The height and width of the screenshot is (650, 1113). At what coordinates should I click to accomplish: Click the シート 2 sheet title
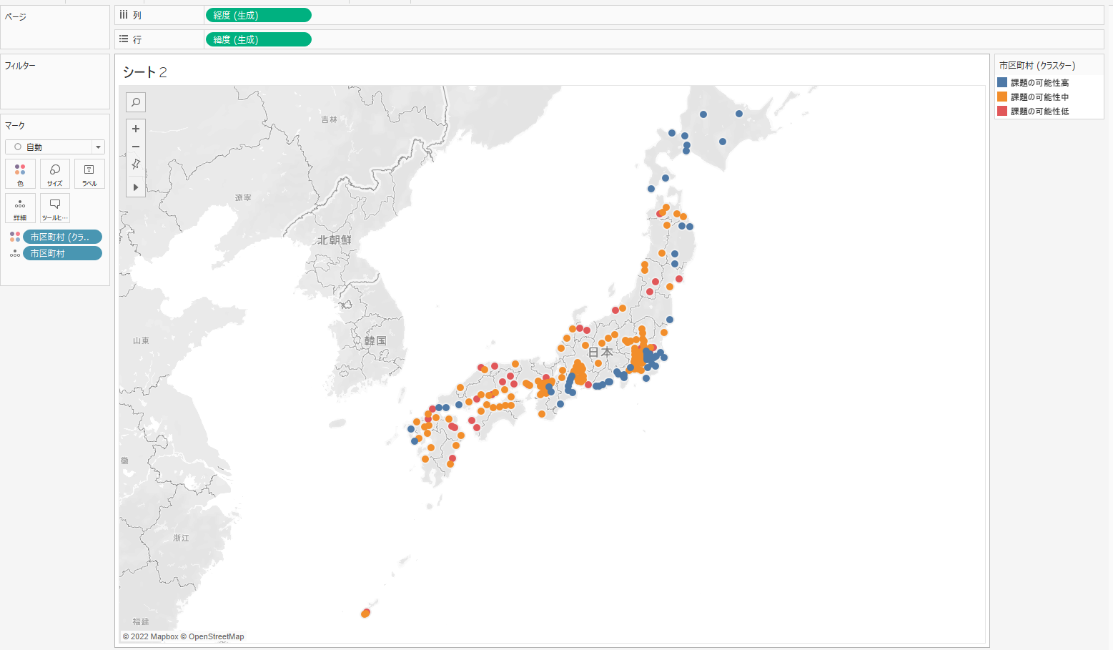pos(145,72)
